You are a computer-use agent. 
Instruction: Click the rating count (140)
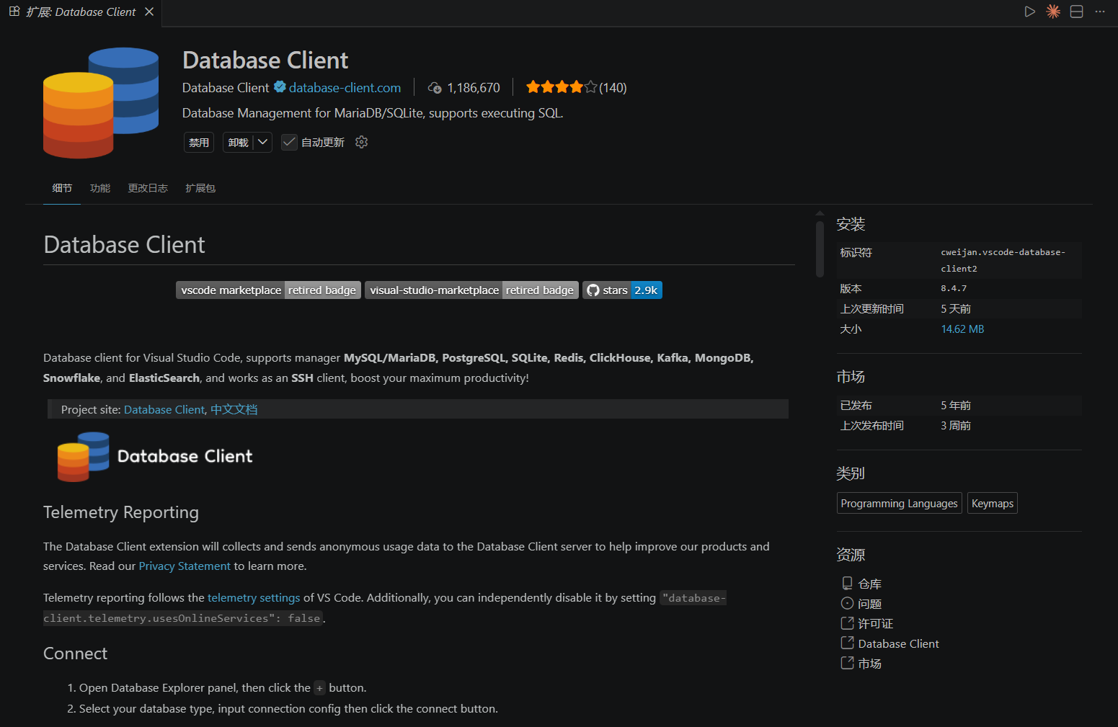tap(613, 88)
